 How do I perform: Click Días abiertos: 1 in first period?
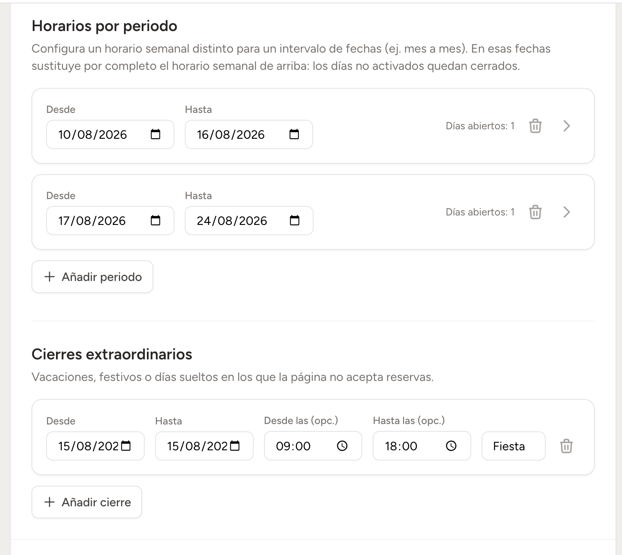(480, 126)
